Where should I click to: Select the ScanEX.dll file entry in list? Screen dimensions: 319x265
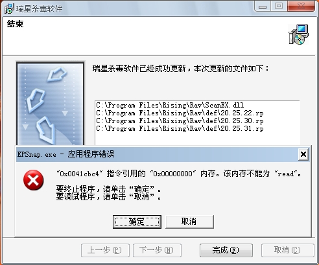(x=170, y=105)
